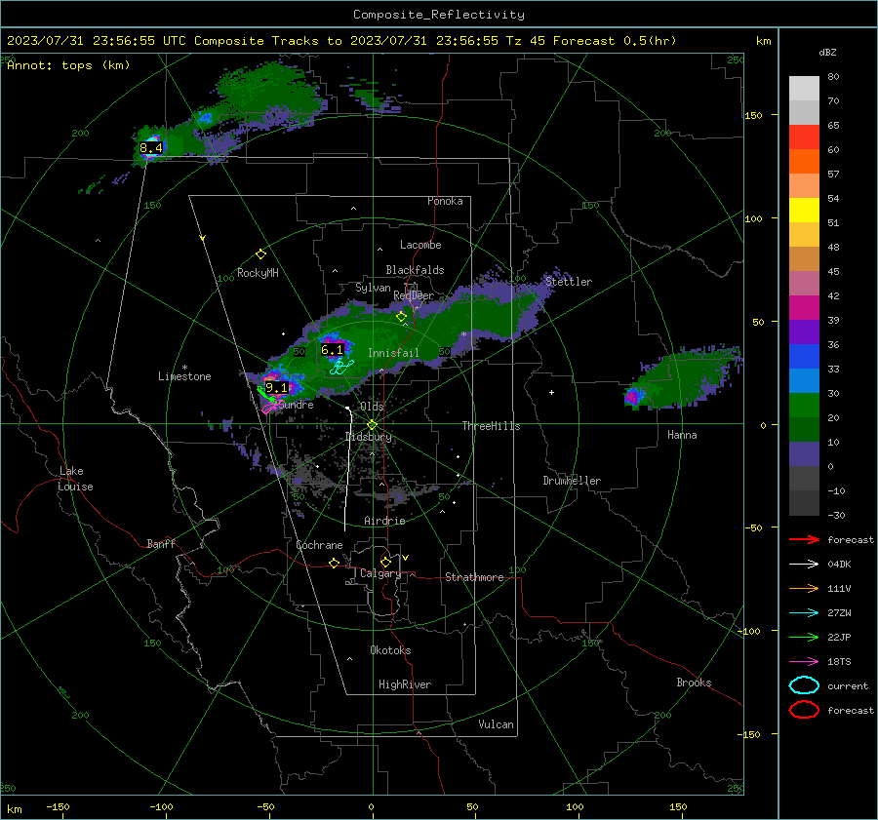
Task: Click the Okotoks city label
Action: tap(390, 650)
